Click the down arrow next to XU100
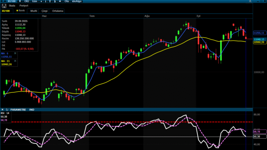This screenshot has height=150, width=267. (20, 2)
